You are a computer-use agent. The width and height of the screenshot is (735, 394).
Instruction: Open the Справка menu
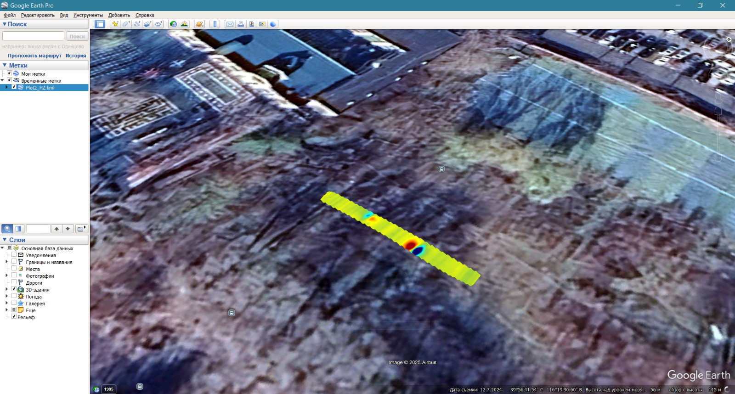[x=145, y=15]
